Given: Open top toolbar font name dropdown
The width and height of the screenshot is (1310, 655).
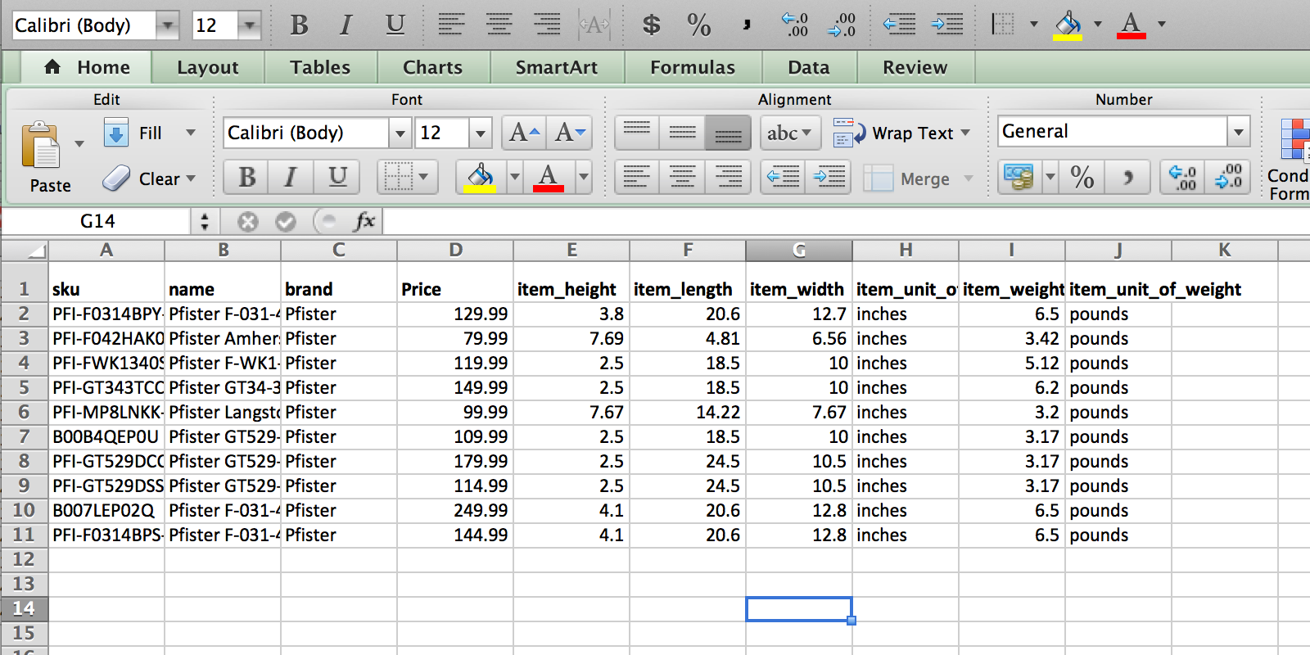Looking at the screenshot, I should click(167, 25).
